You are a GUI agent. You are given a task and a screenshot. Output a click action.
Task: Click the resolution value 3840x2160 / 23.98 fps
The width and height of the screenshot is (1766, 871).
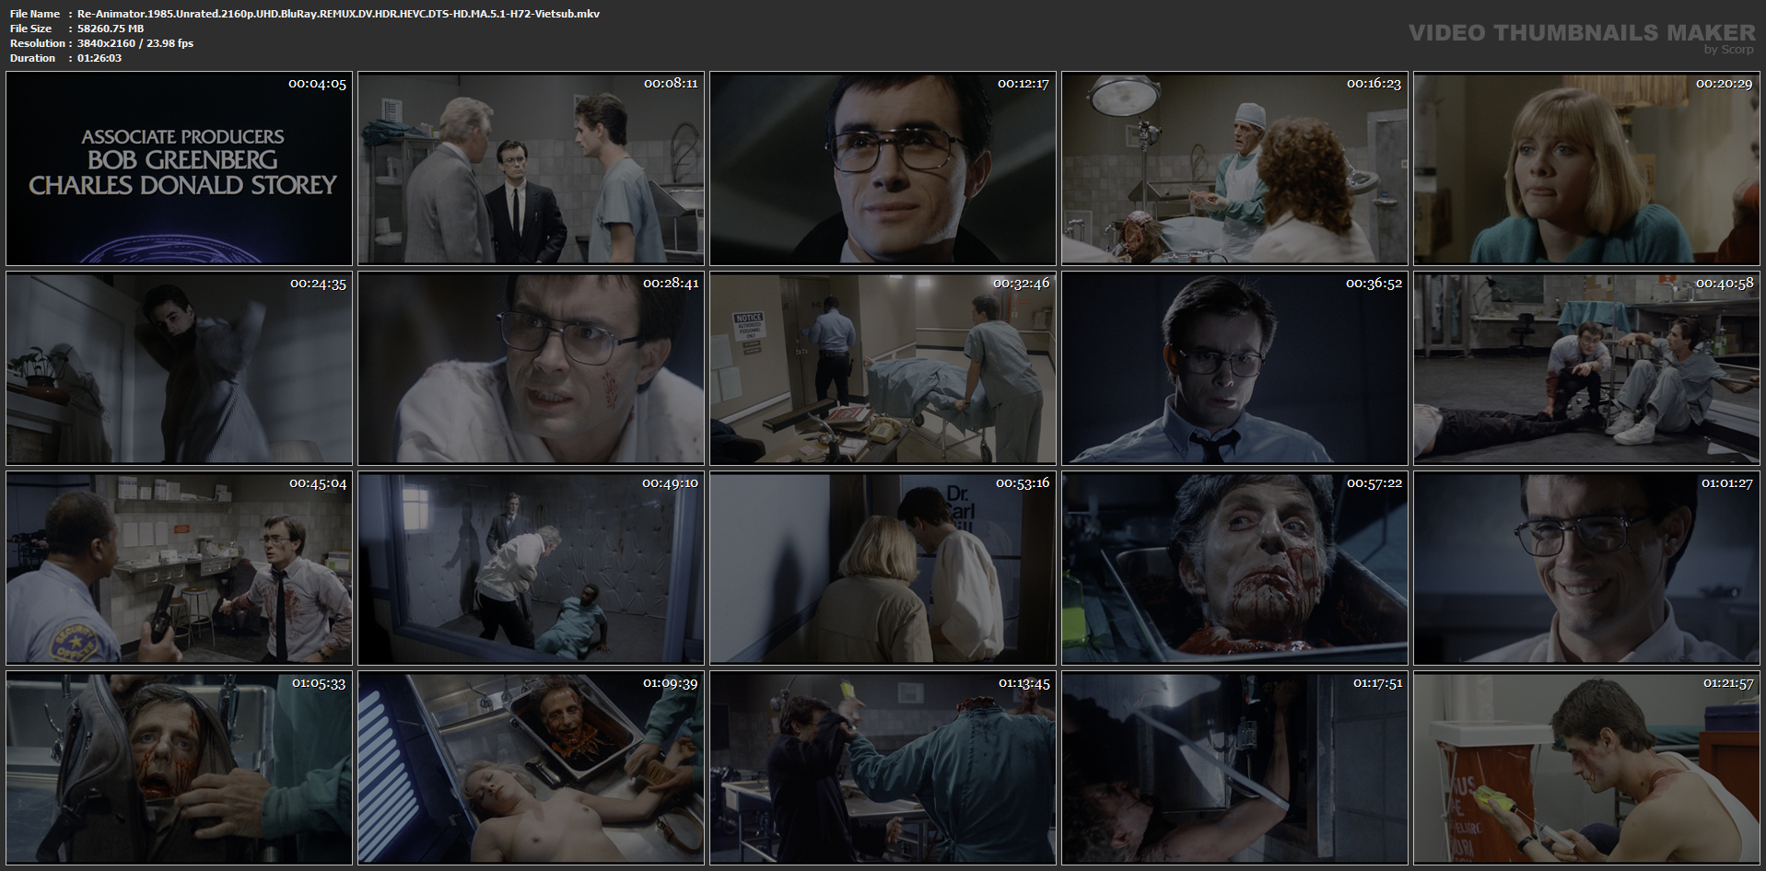[136, 43]
